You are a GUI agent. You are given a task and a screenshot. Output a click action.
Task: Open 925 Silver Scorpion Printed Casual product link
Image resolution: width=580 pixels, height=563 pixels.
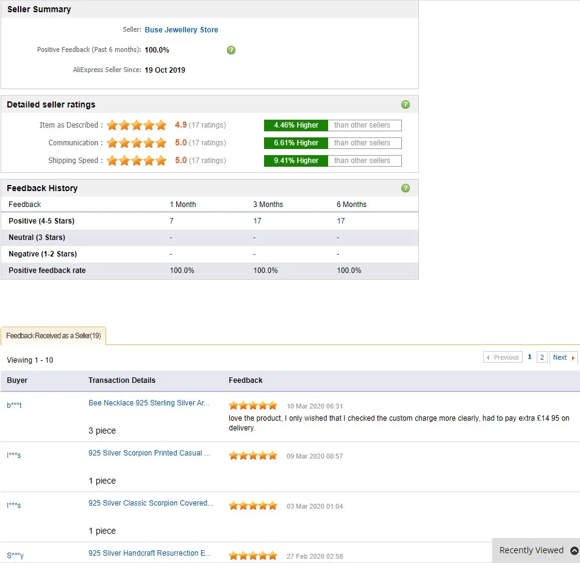pos(149,453)
